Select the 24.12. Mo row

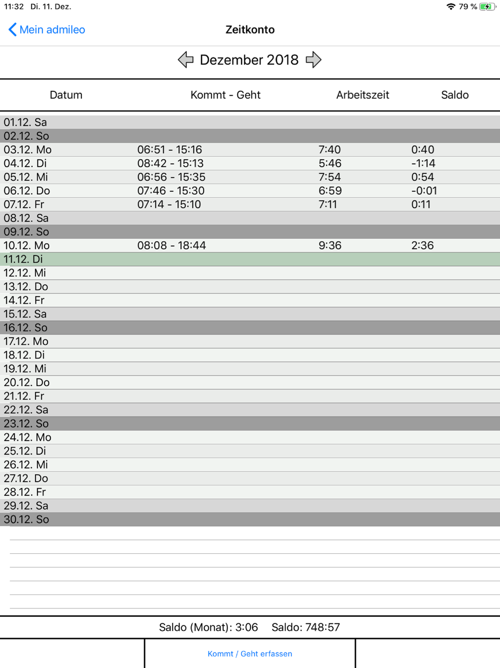[x=250, y=437]
